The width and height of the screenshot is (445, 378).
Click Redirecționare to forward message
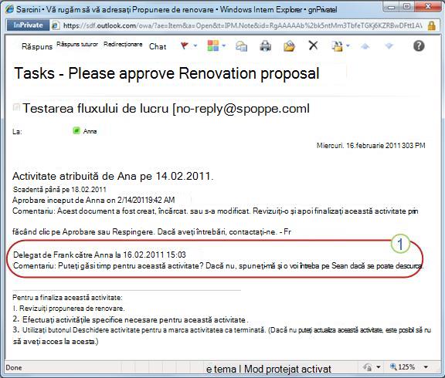[123, 44]
